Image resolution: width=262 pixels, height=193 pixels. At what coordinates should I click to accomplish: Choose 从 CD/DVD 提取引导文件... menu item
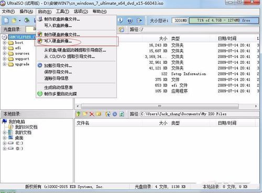(x=77, y=56)
